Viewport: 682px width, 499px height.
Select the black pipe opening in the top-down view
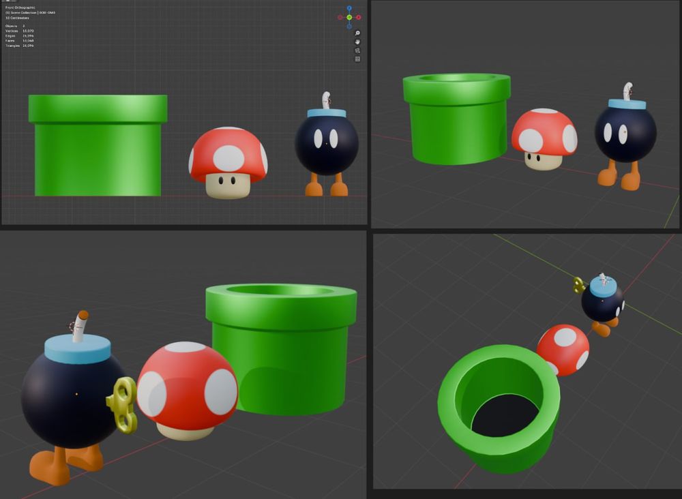tap(505, 416)
